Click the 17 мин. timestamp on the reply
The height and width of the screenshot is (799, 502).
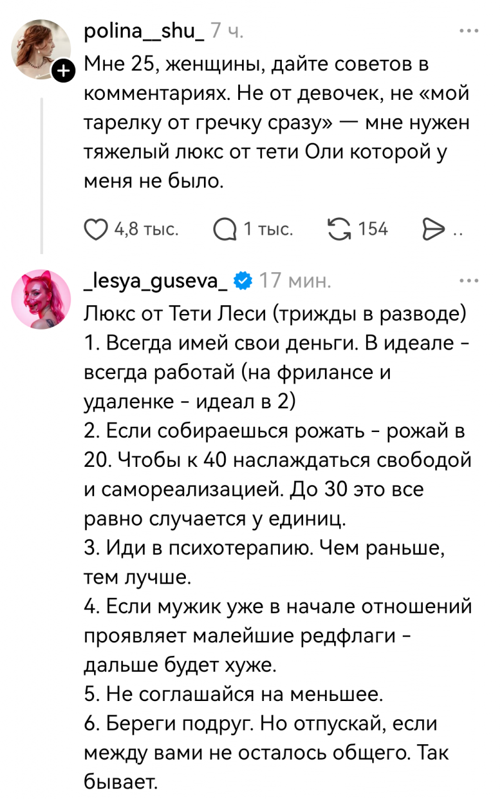tap(294, 281)
